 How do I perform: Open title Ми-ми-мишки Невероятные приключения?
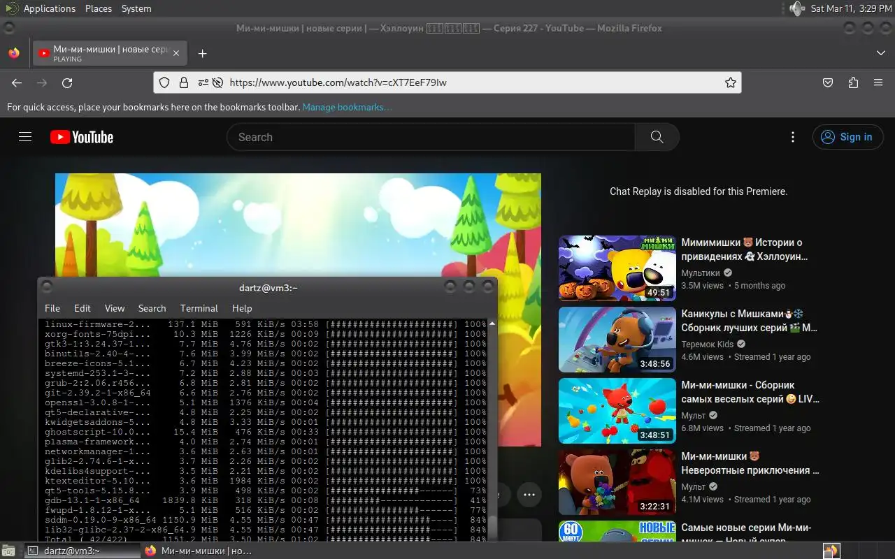tap(750, 463)
